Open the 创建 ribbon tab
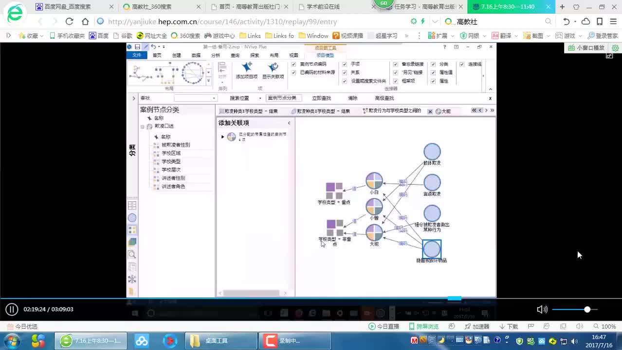Screen dimensions: 622x350 click(x=176, y=55)
